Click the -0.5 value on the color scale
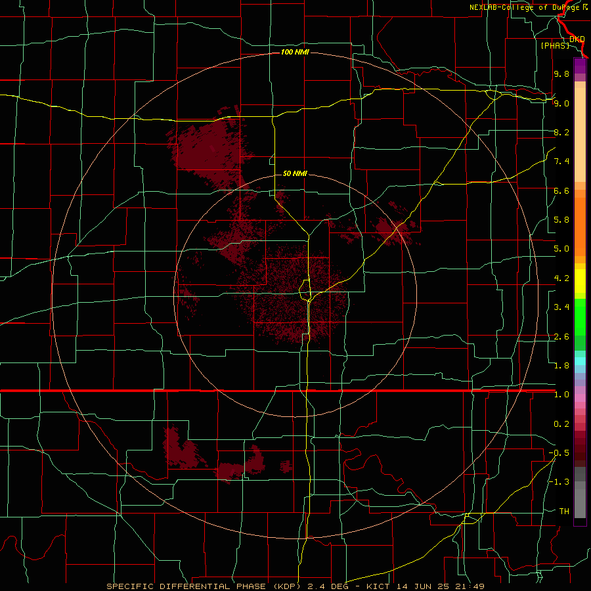This screenshot has width=591, height=591. coord(559,453)
